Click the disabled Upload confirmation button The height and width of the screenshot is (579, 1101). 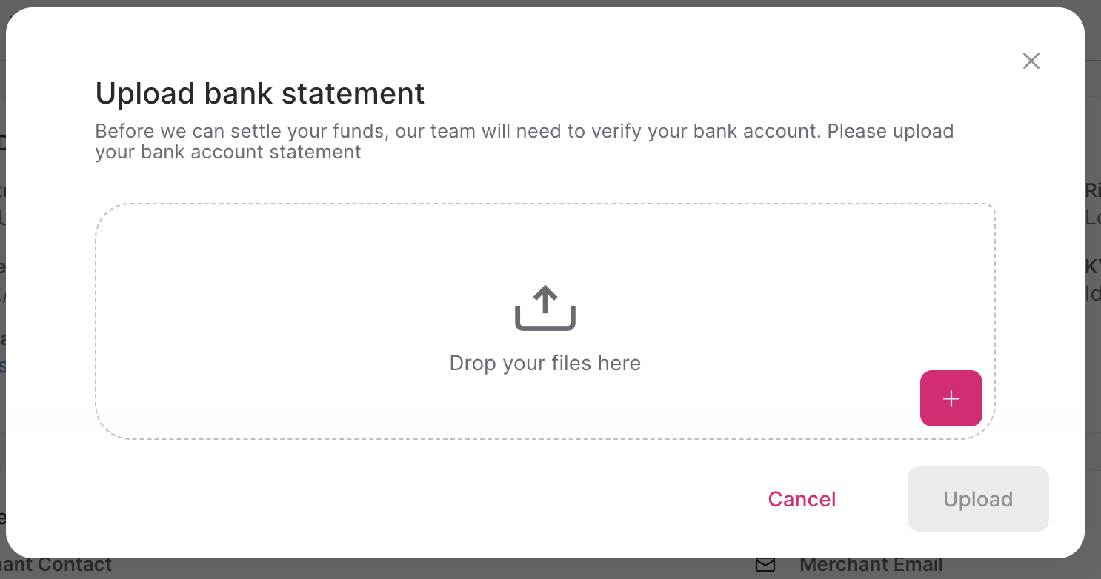pyautogui.click(x=978, y=499)
